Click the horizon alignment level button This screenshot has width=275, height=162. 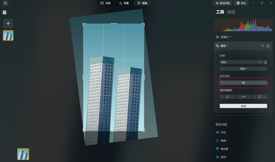[x=243, y=82]
